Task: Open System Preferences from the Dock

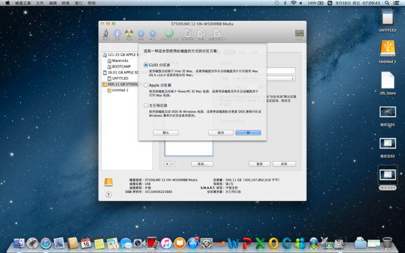Action: pyautogui.click(x=207, y=243)
